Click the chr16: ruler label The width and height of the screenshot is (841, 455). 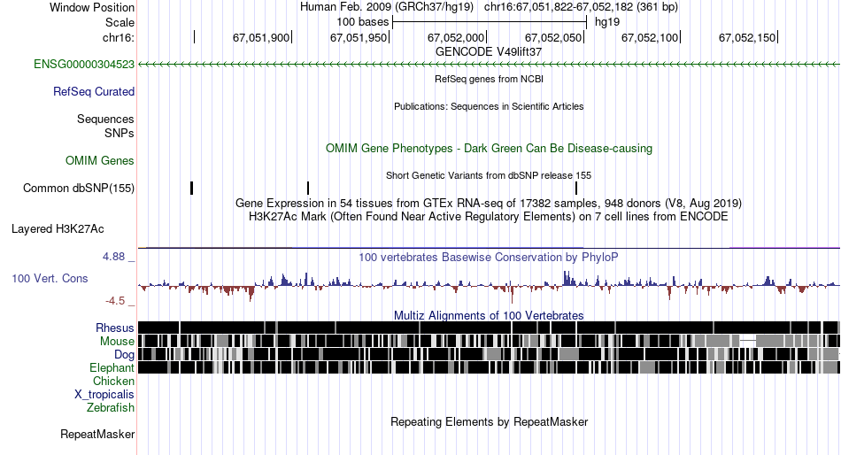[119, 37]
